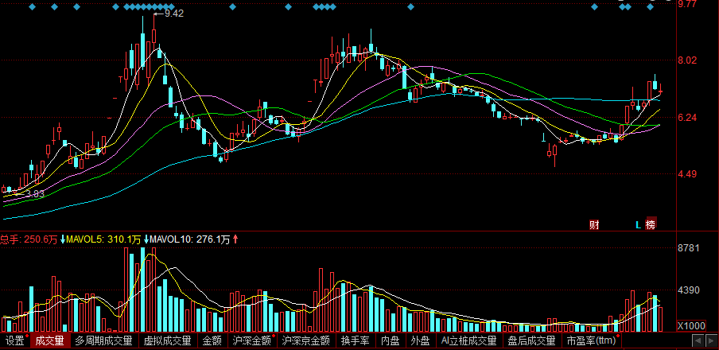This screenshot has width=719, height=350.
Task: Open the 设置 settings tab
Action: coord(14,340)
